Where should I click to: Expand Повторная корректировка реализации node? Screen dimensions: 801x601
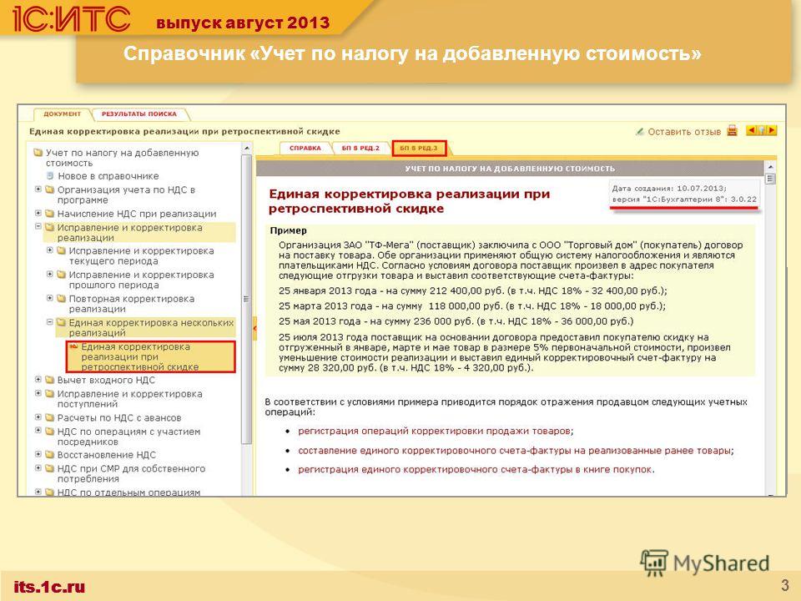[49, 298]
